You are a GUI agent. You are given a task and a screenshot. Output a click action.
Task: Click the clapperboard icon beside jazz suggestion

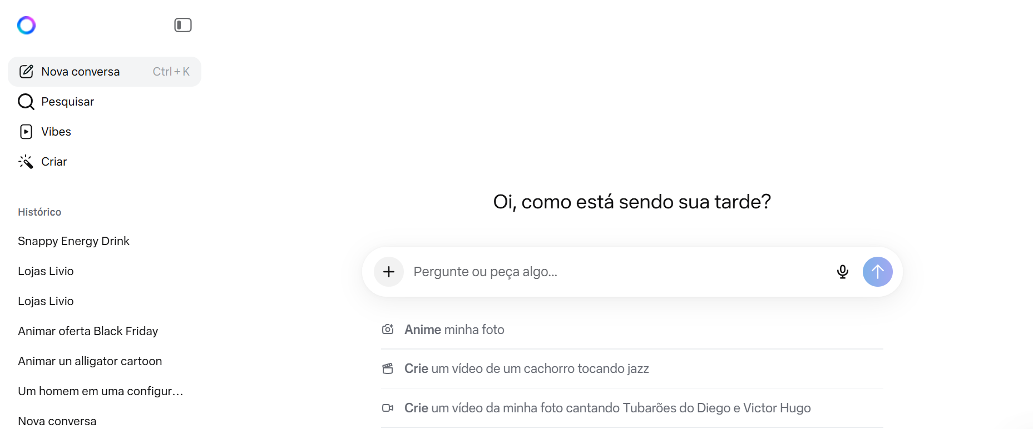(x=388, y=368)
